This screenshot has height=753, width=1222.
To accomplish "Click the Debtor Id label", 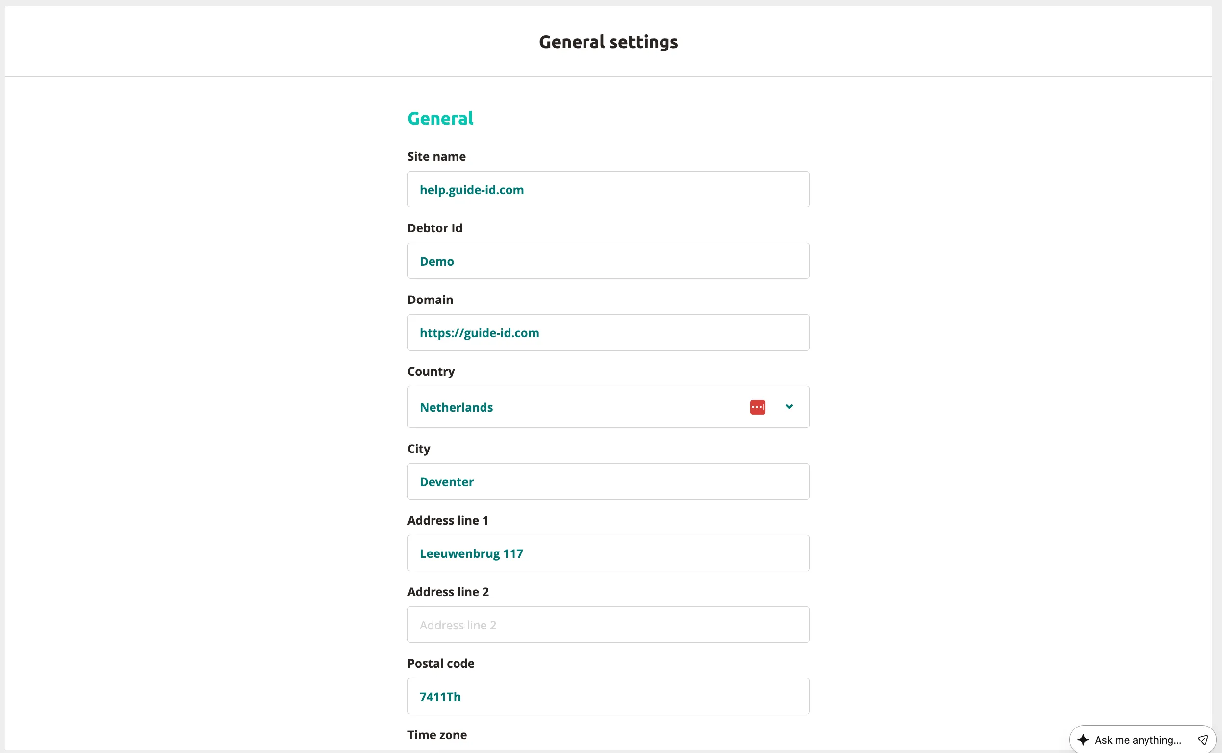I will click(x=435, y=228).
